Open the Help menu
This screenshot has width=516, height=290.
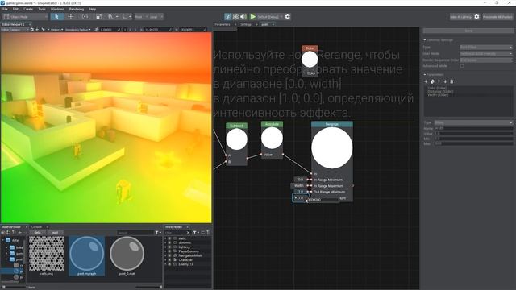coord(93,9)
